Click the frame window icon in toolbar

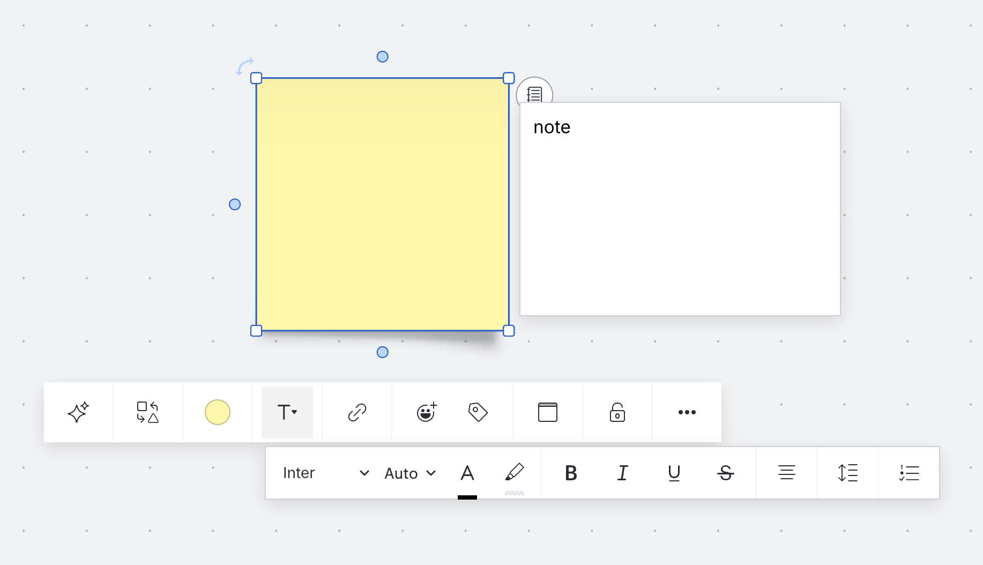(548, 412)
